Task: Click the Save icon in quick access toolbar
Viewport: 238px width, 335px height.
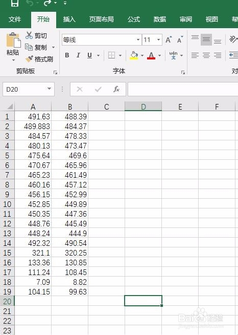Action: coord(15,3)
